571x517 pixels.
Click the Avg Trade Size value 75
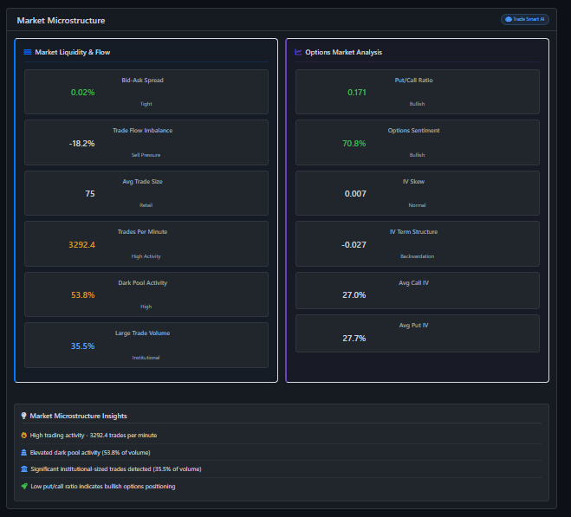(x=90, y=194)
